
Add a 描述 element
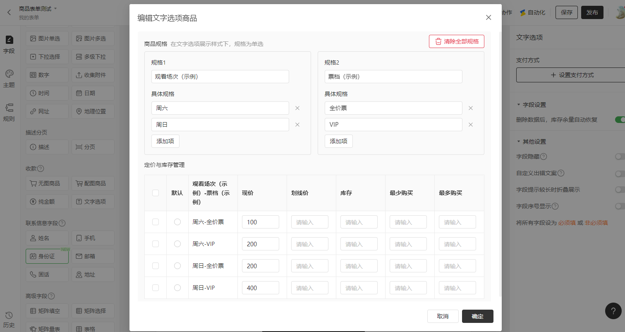(x=47, y=147)
